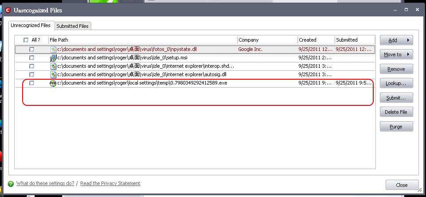
Task: Click the setup.msi installer file icon
Action: 53,58
